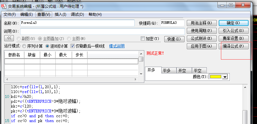Switch to the 平多 tab
257x124 pixels.
point(169,71)
